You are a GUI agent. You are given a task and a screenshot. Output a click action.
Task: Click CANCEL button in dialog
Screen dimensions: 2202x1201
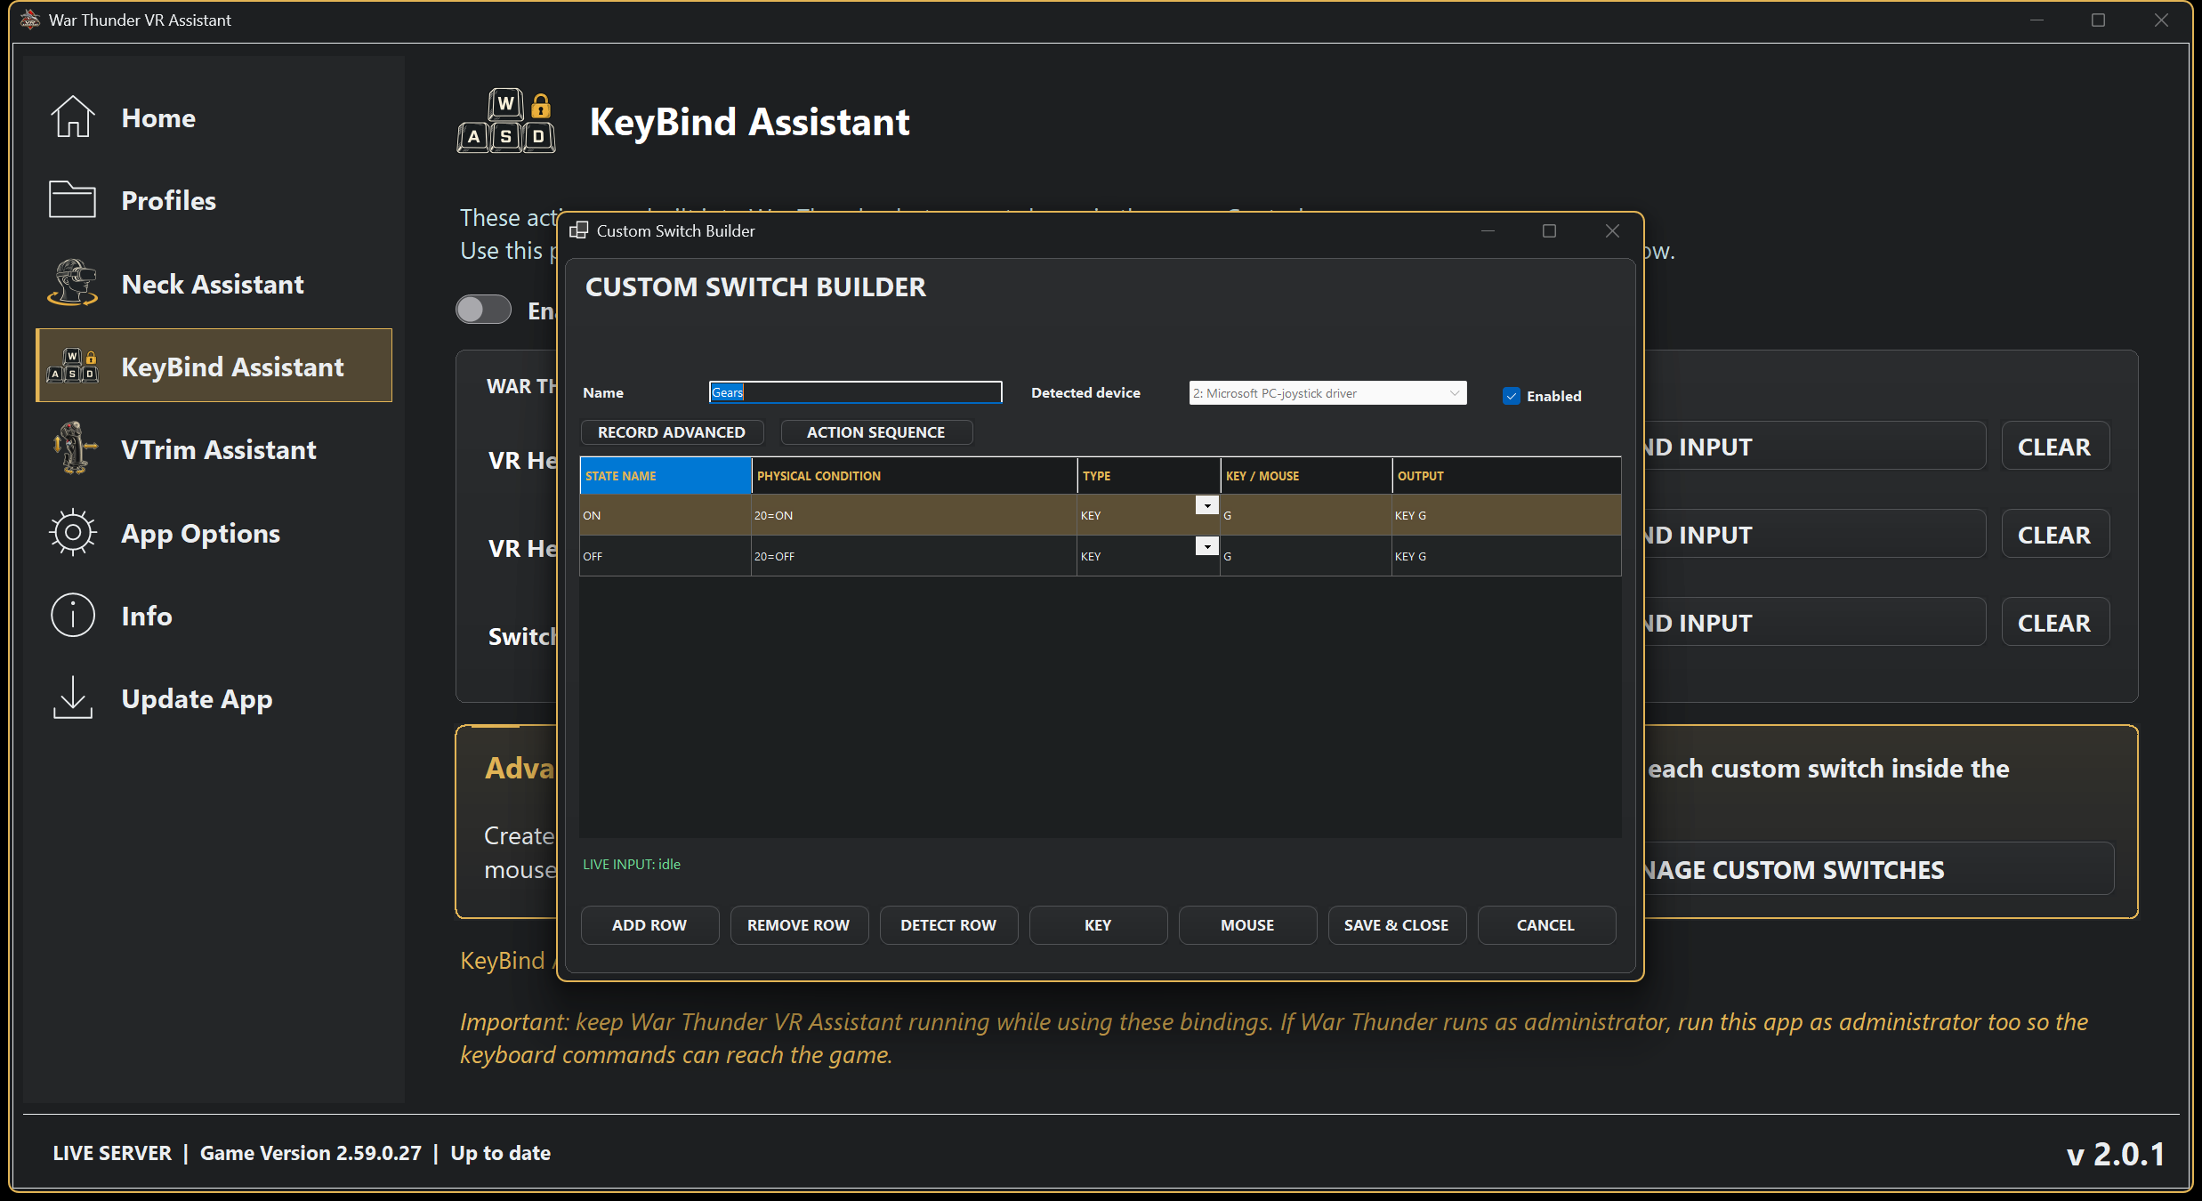[1546, 925]
